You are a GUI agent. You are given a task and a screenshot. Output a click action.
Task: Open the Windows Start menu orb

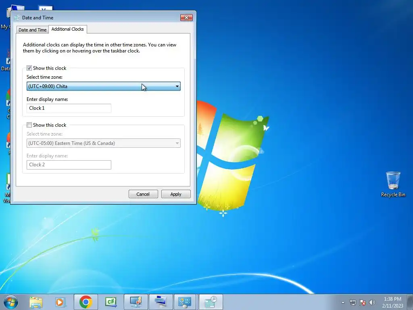[10, 302]
